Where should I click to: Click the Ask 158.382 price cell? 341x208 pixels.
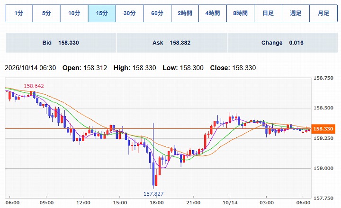click(171, 43)
